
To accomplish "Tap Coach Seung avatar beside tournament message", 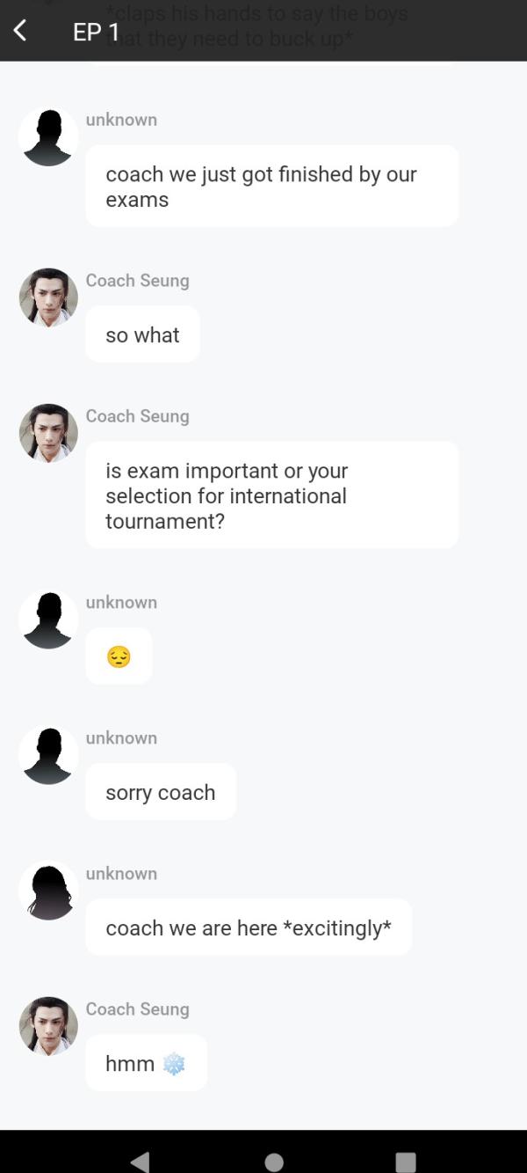I will point(48,433).
